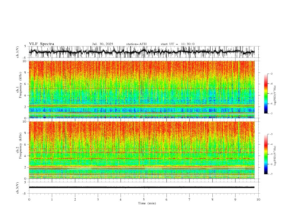This screenshot has width=291, height=224.
Task: Click the ch.3(V) waveform trace
Action: (x=141, y=187)
